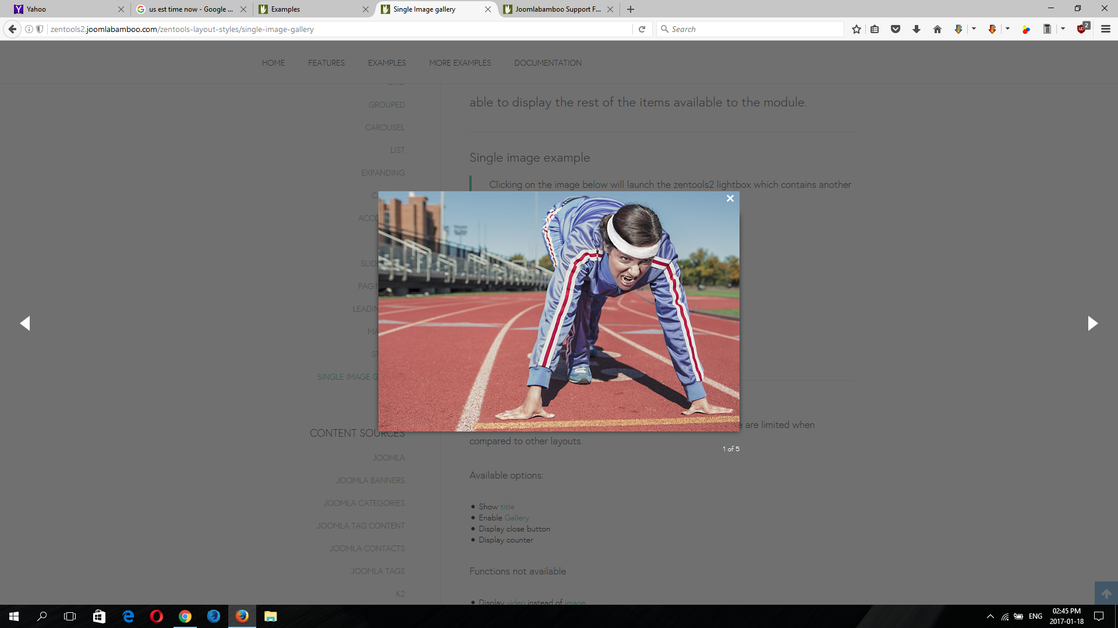Viewport: 1118px width, 628px height.
Task: Open the downloads arrow icon
Action: (x=917, y=29)
